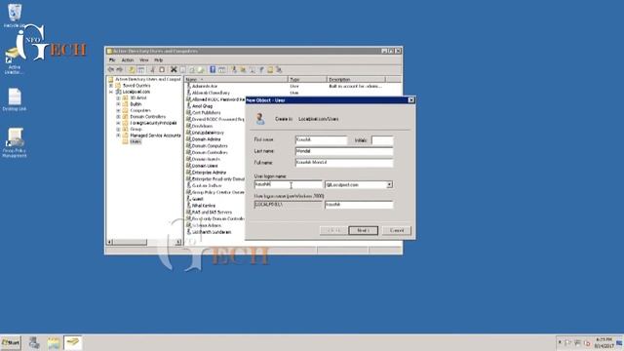624x351 pixels.
Task: Show hidden icons in the system tray
Action: click(560, 342)
